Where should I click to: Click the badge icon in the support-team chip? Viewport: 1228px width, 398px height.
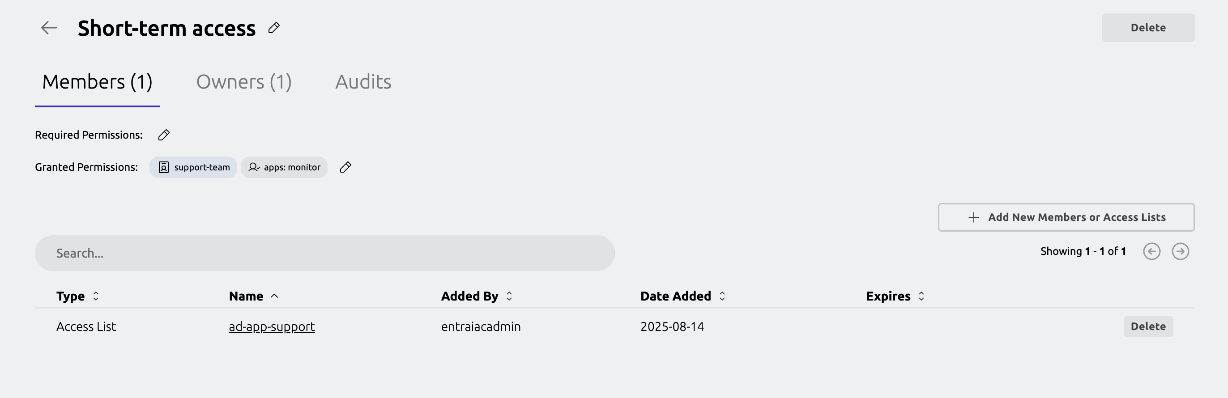163,168
